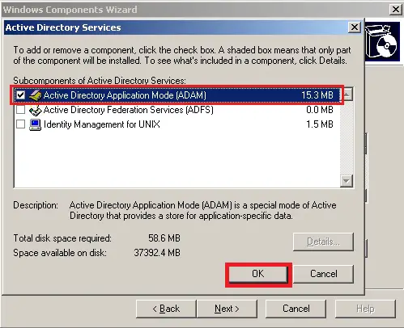This screenshot has width=404, height=328.
Task: Close the Windows Components Wizard window
Action: 396,10
